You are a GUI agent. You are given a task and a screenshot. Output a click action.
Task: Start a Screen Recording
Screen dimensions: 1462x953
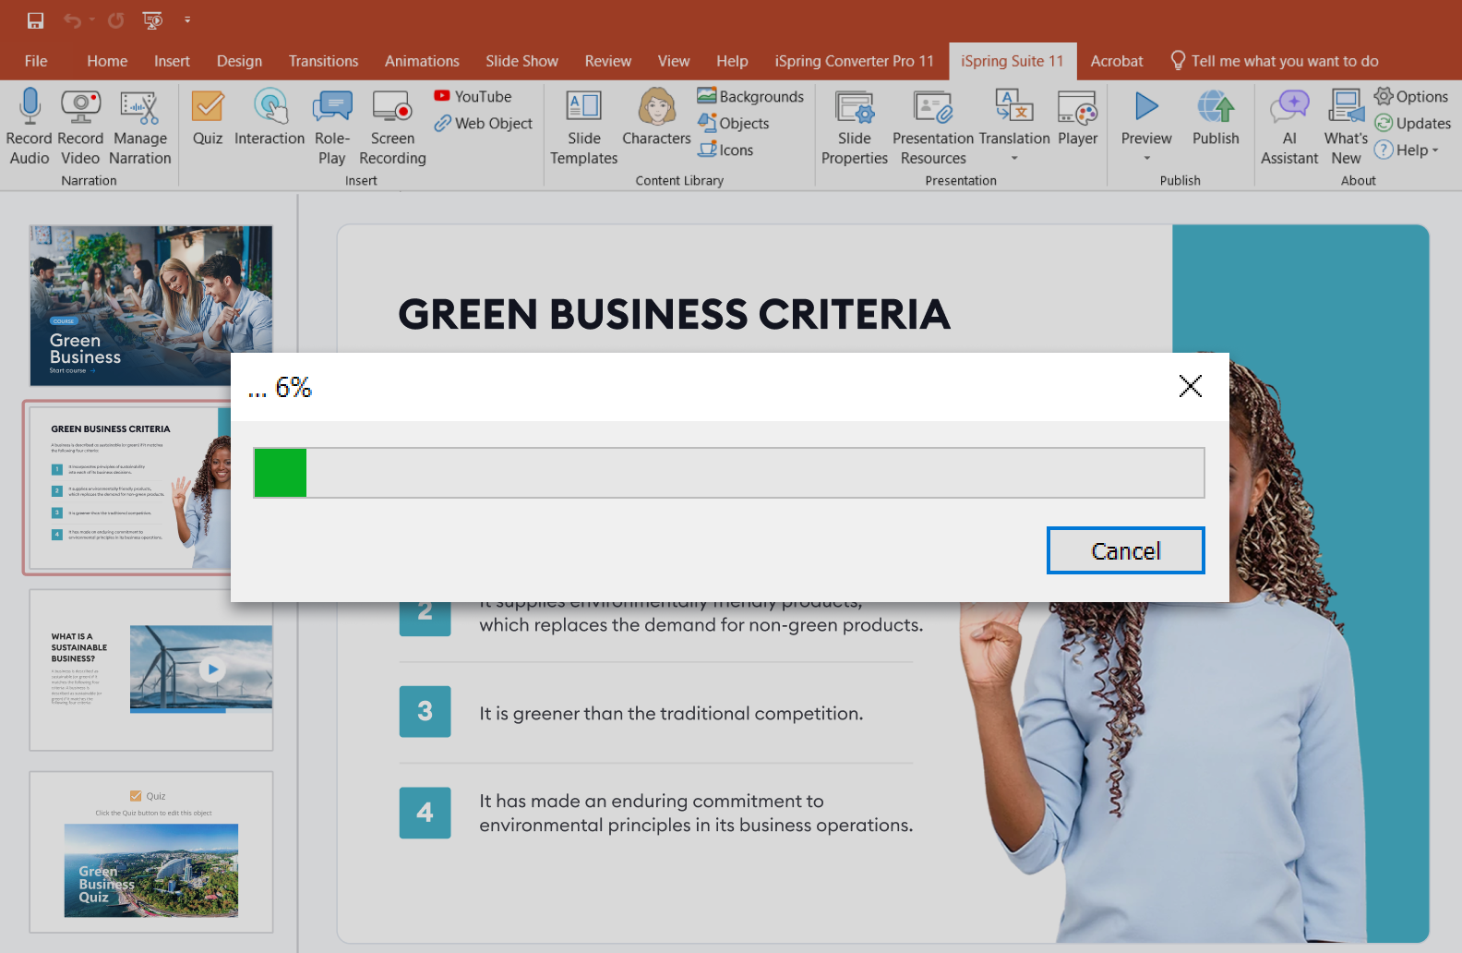392,108
